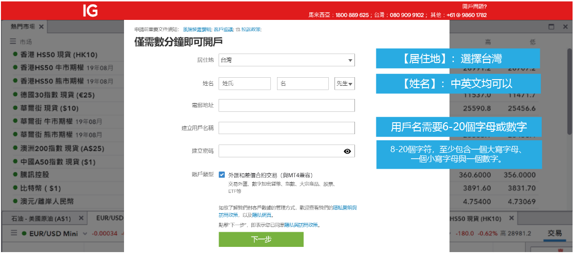Screen dimensions: 574x254
Task: Click the EUR/USD Mini instrument name
Action: pos(54,233)
